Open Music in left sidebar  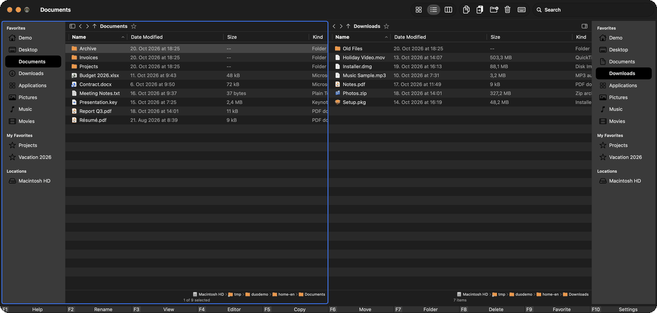[x=33, y=109]
